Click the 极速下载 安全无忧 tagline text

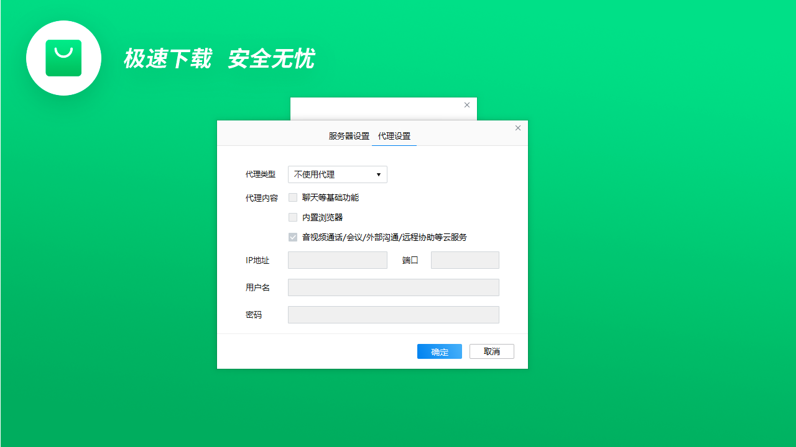click(219, 59)
